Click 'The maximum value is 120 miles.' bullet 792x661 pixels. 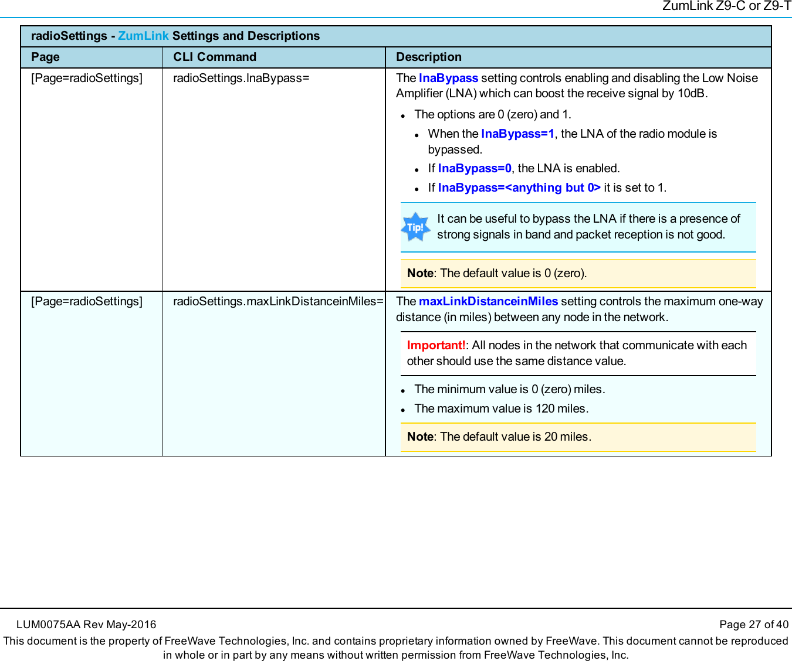502,408
